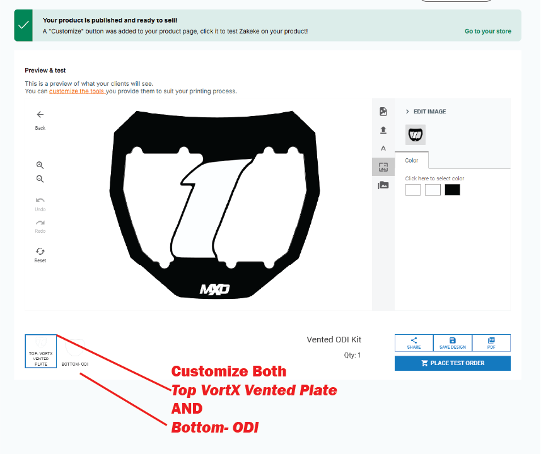Pick the black color swatch
The width and height of the screenshot is (541, 454).
pyautogui.click(x=452, y=190)
